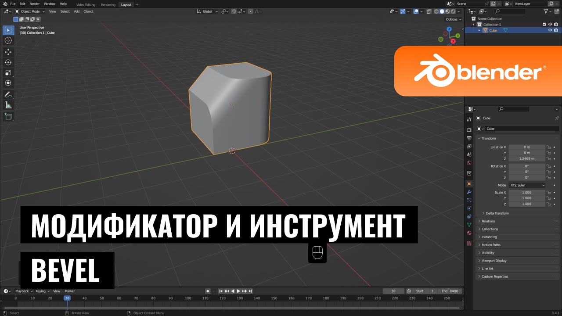This screenshot has height=316, width=562.
Task: Choose the Add Cube tool
Action: pyautogui.click(x=8, y=116)
